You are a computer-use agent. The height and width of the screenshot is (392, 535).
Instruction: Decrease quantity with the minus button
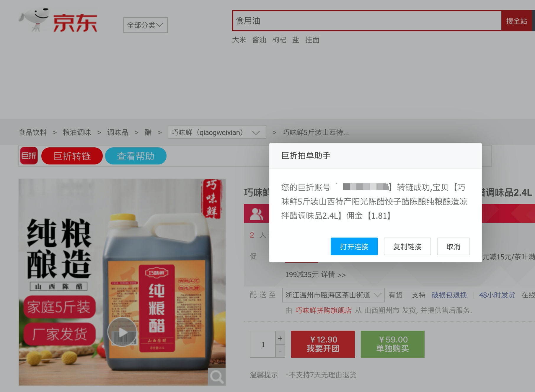point(280,351)
